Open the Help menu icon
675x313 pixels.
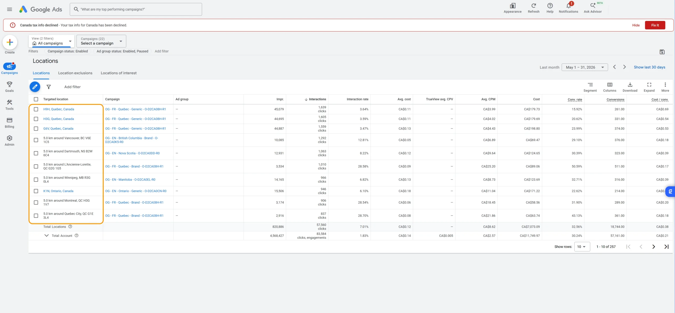coord(550,8)
